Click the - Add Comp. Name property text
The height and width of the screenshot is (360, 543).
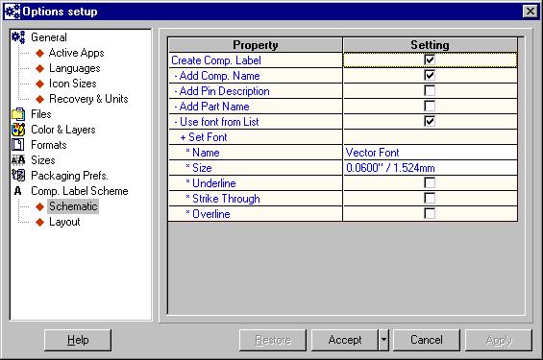(x=217, y=76)
